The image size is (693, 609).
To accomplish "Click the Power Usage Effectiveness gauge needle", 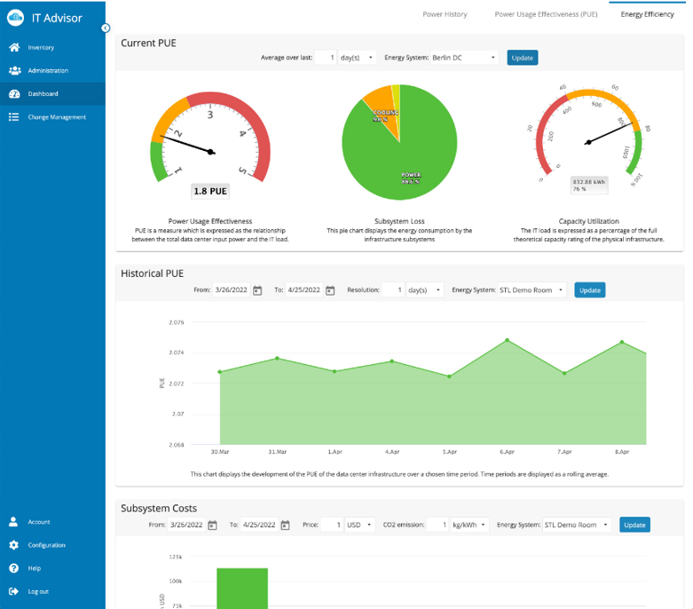I will [187, 145].
